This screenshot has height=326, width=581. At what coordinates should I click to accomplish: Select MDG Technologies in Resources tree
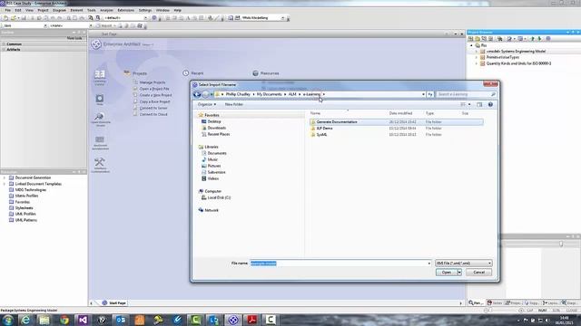click(x=30, y=190)
